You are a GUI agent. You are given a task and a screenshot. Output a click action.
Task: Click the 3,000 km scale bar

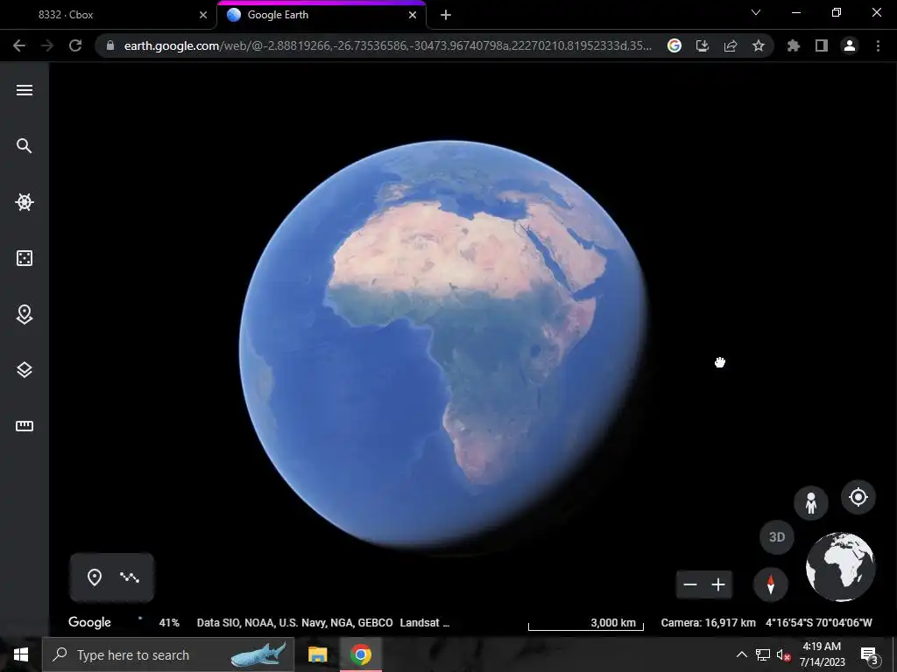(586, 624)
